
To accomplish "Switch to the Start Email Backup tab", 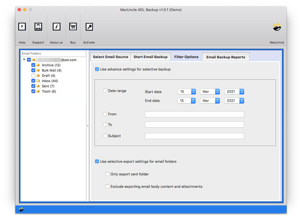I will tap(150, 57).
